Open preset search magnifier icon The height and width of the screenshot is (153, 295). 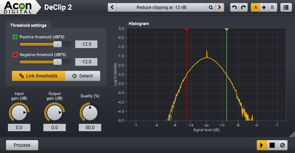pos(211,7)
